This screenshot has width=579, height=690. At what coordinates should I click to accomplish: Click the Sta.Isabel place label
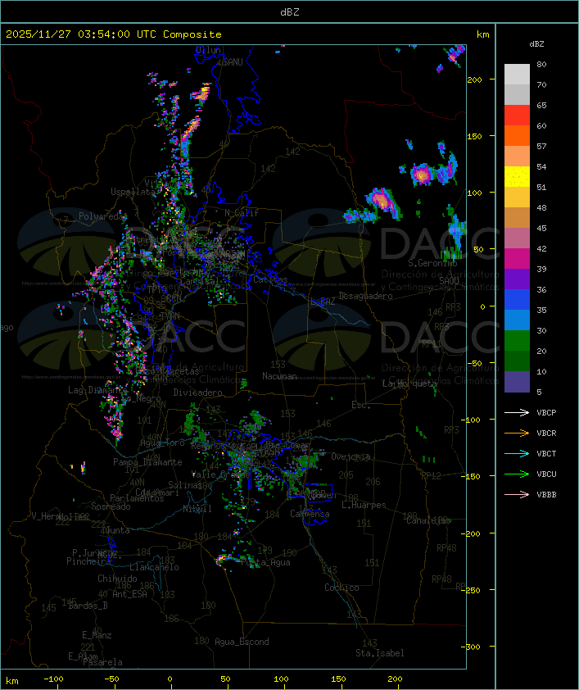[x=380, y=653]
